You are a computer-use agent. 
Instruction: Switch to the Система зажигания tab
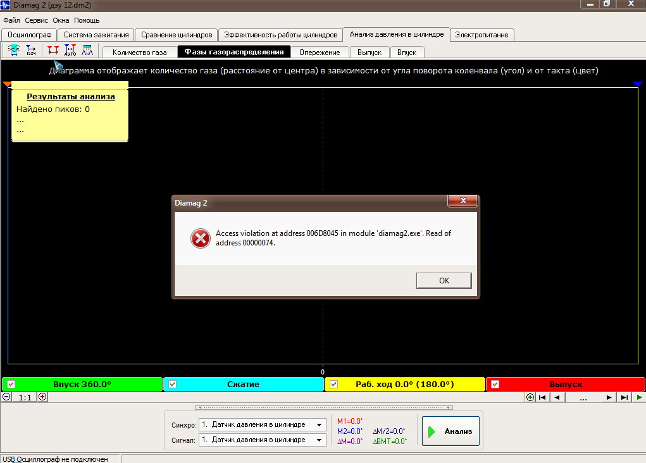point(96,35)
